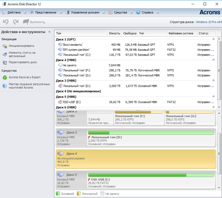Viewport: 222px width, 198px height.
Task: Click the Инициализировать disk icon
Action: pyautogui.click(x=5, y=46)
